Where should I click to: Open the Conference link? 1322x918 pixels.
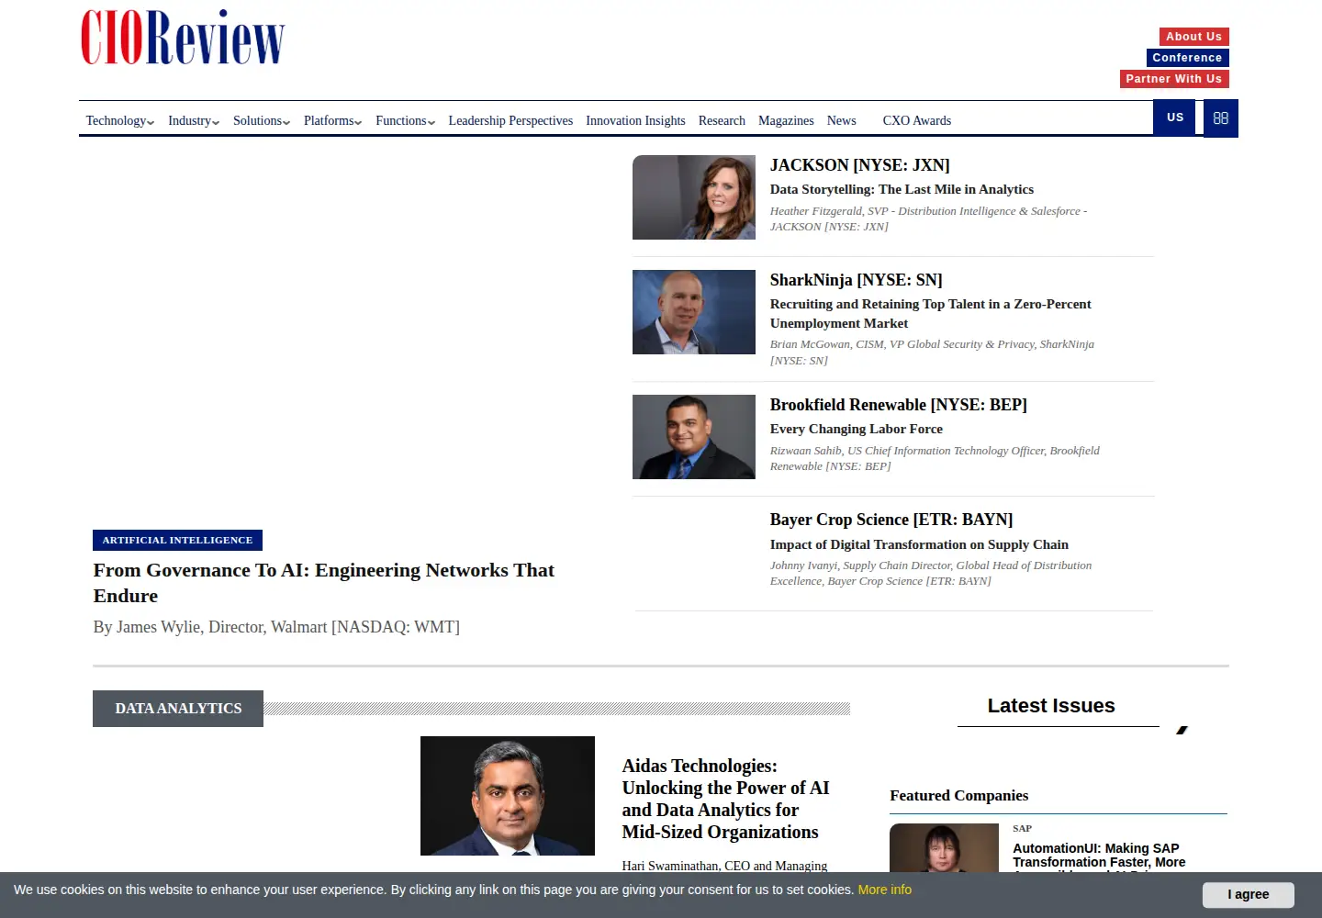1187,58
